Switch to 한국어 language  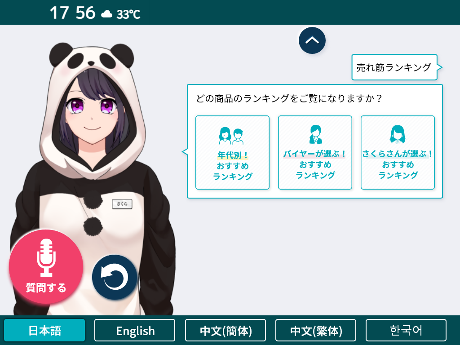(406, 330)
